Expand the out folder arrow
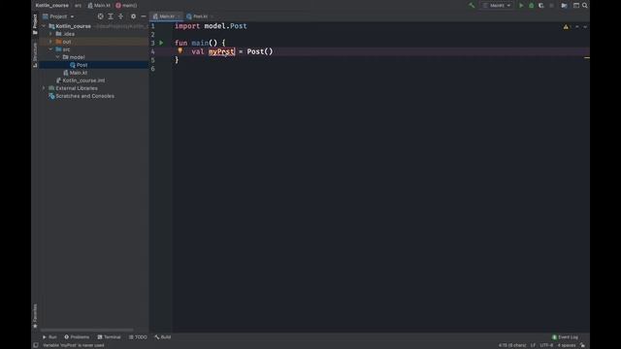This screenshot has width=621, height=349. 50,42
